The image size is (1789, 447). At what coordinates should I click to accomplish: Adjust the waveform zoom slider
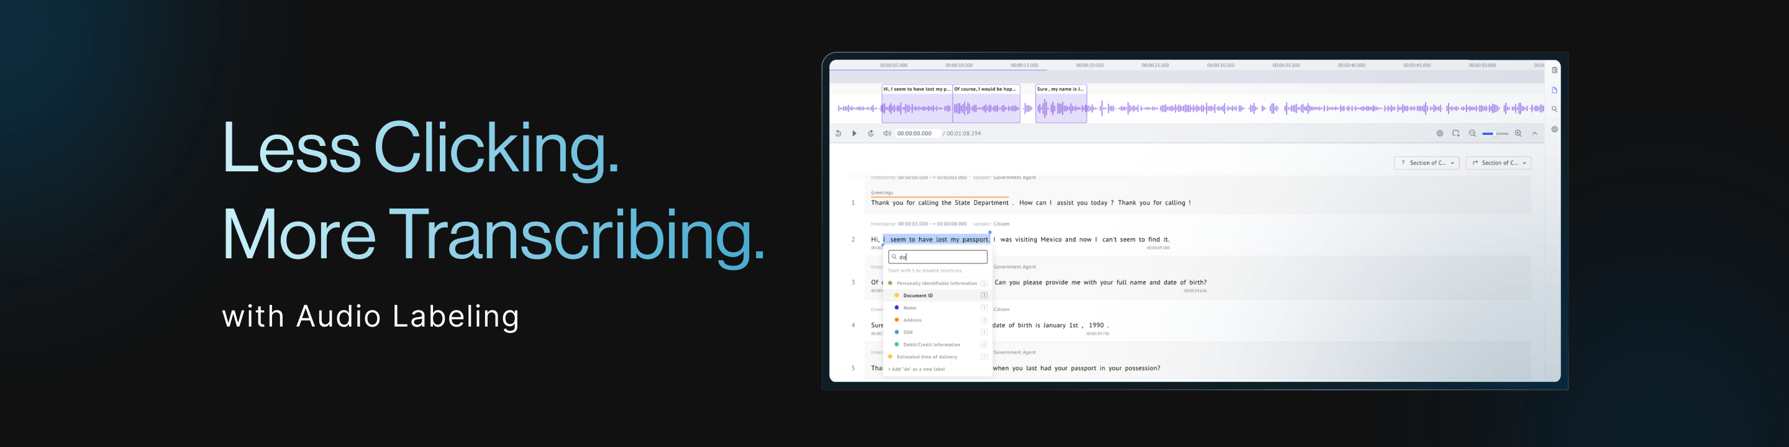tap(1495, 133)
